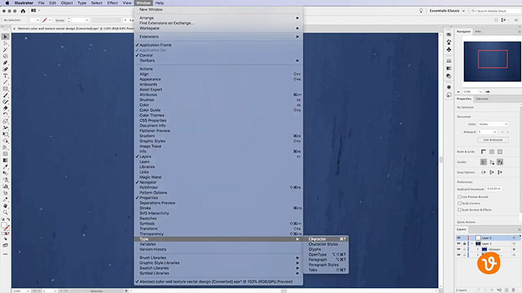Select the Rectangle tool
The width and height of the screenshot is (522, 293).
tap(5, 89)
